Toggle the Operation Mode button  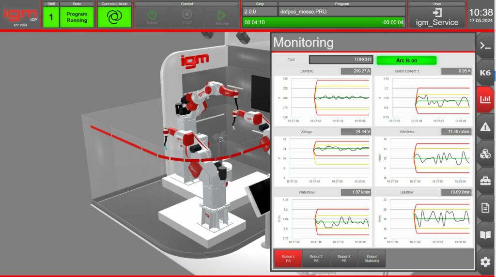pyautogui.click(x=114, y=17)
